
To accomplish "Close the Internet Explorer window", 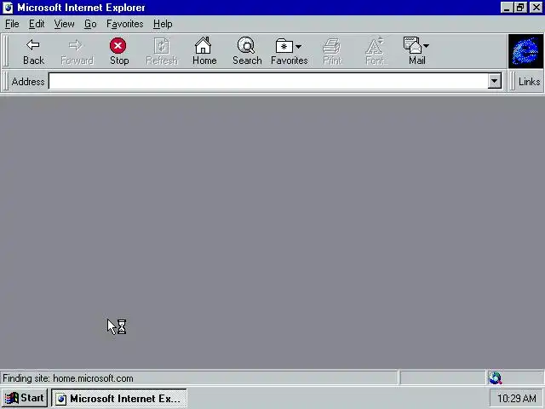I will pos(536,8).
